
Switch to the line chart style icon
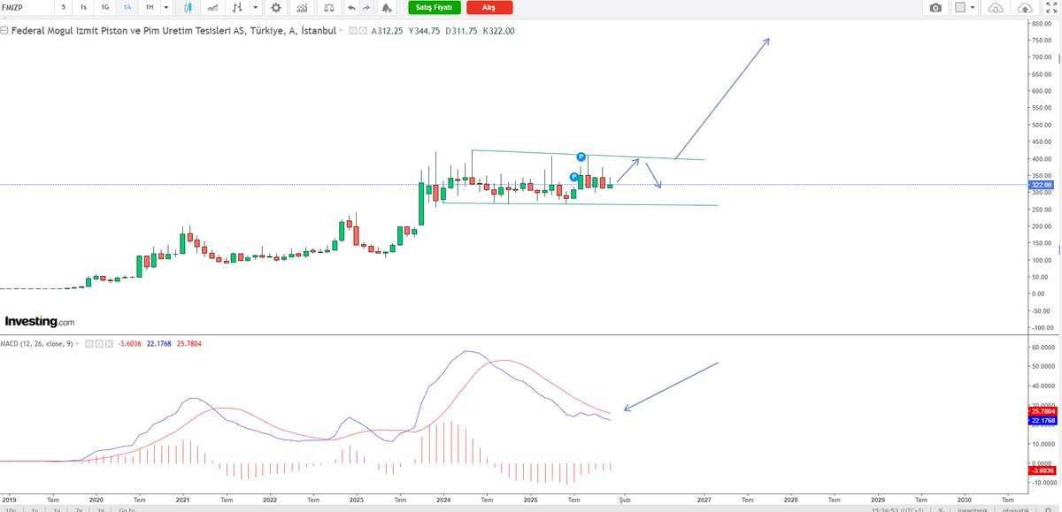coord(213,7)
